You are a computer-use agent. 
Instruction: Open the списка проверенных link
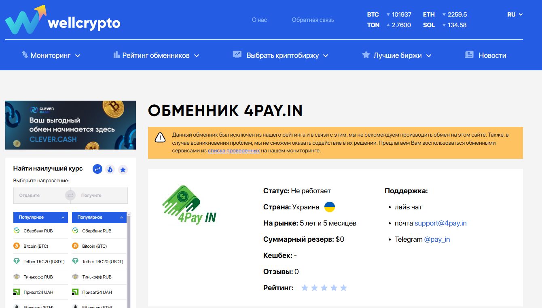point(233,151)
